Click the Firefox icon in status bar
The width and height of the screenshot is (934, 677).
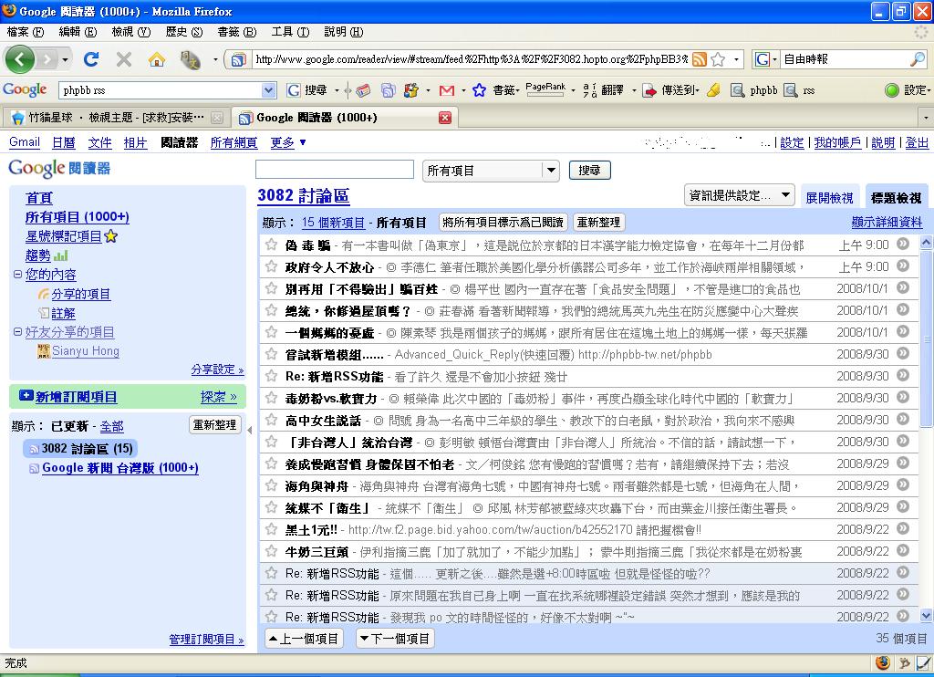coord(883,662)
